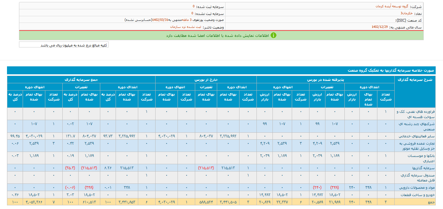443x209 pixels.
Task: Click the table title صورت خلاصه سرمایه گذاریها
Action: [391, 70]
